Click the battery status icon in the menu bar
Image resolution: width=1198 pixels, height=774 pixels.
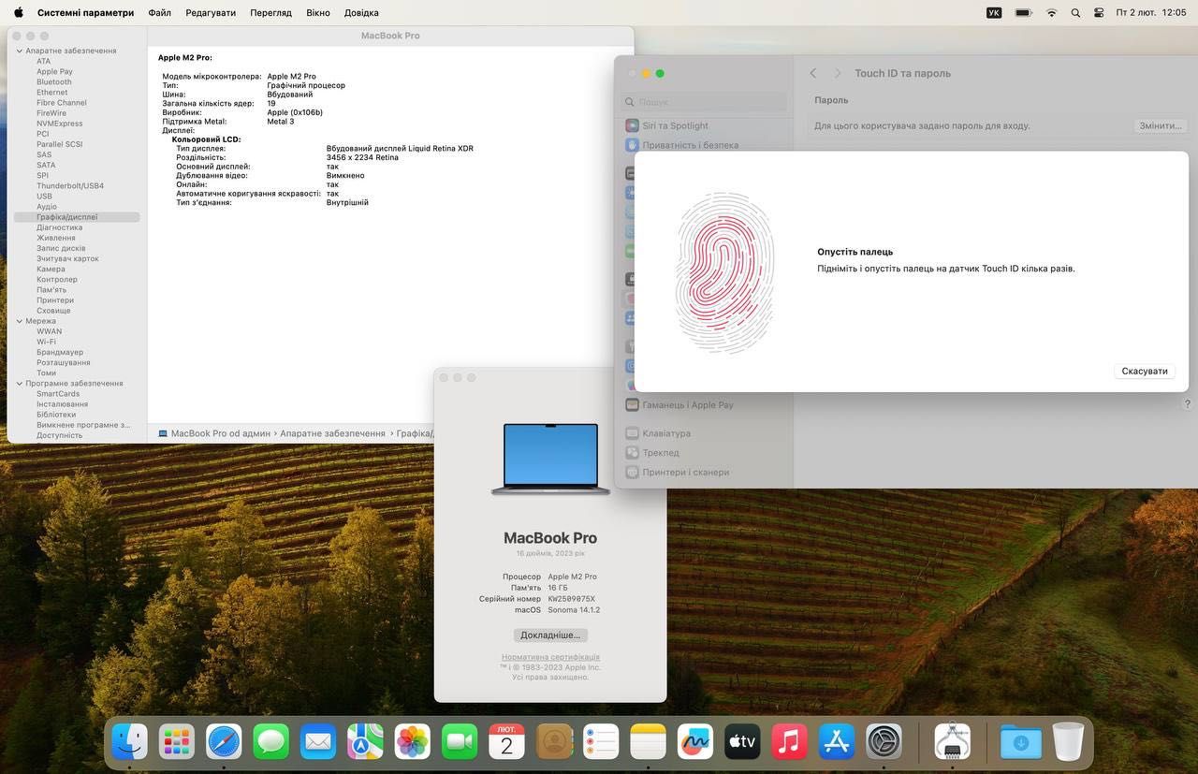[1024, 12]
